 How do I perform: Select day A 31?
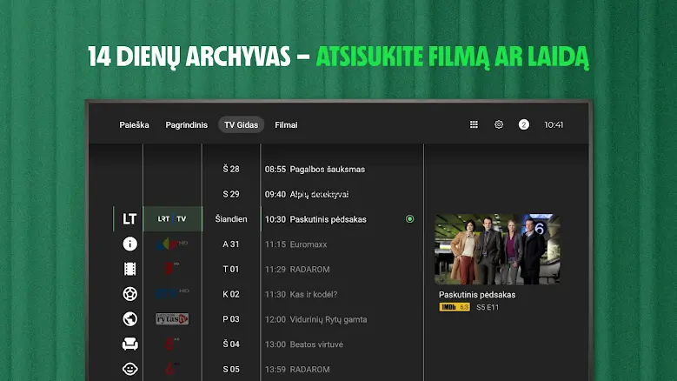click(231, 244)
